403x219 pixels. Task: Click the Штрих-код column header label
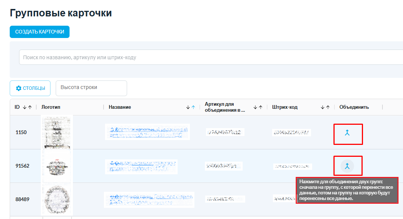point(285,107)
